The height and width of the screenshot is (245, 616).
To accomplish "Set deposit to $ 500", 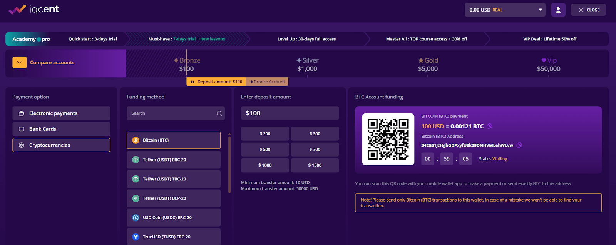I will [265, 150].
